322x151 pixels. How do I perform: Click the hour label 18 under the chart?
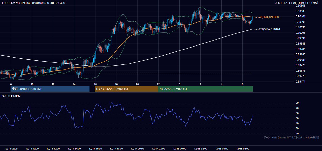116,84
